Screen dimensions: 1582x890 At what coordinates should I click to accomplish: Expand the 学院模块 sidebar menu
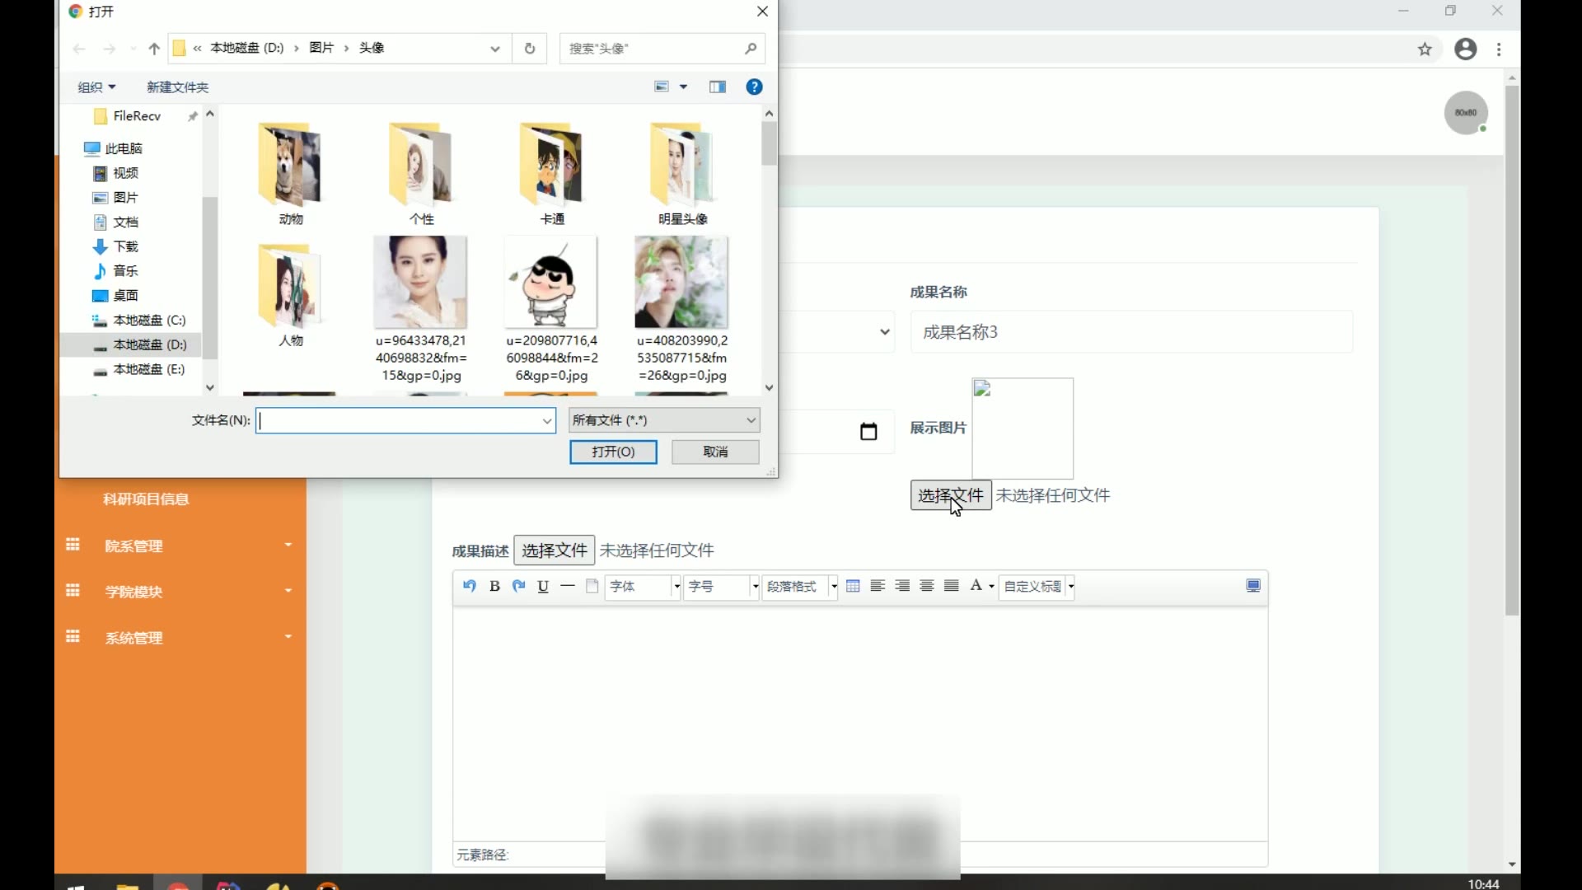[x=178, y=592]
